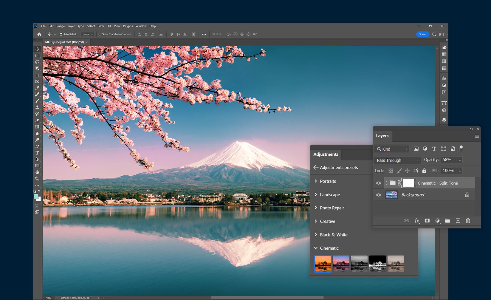Choose the Eyedropper tool
This screenshot has height=300, width=491.
tap(37, 88)
